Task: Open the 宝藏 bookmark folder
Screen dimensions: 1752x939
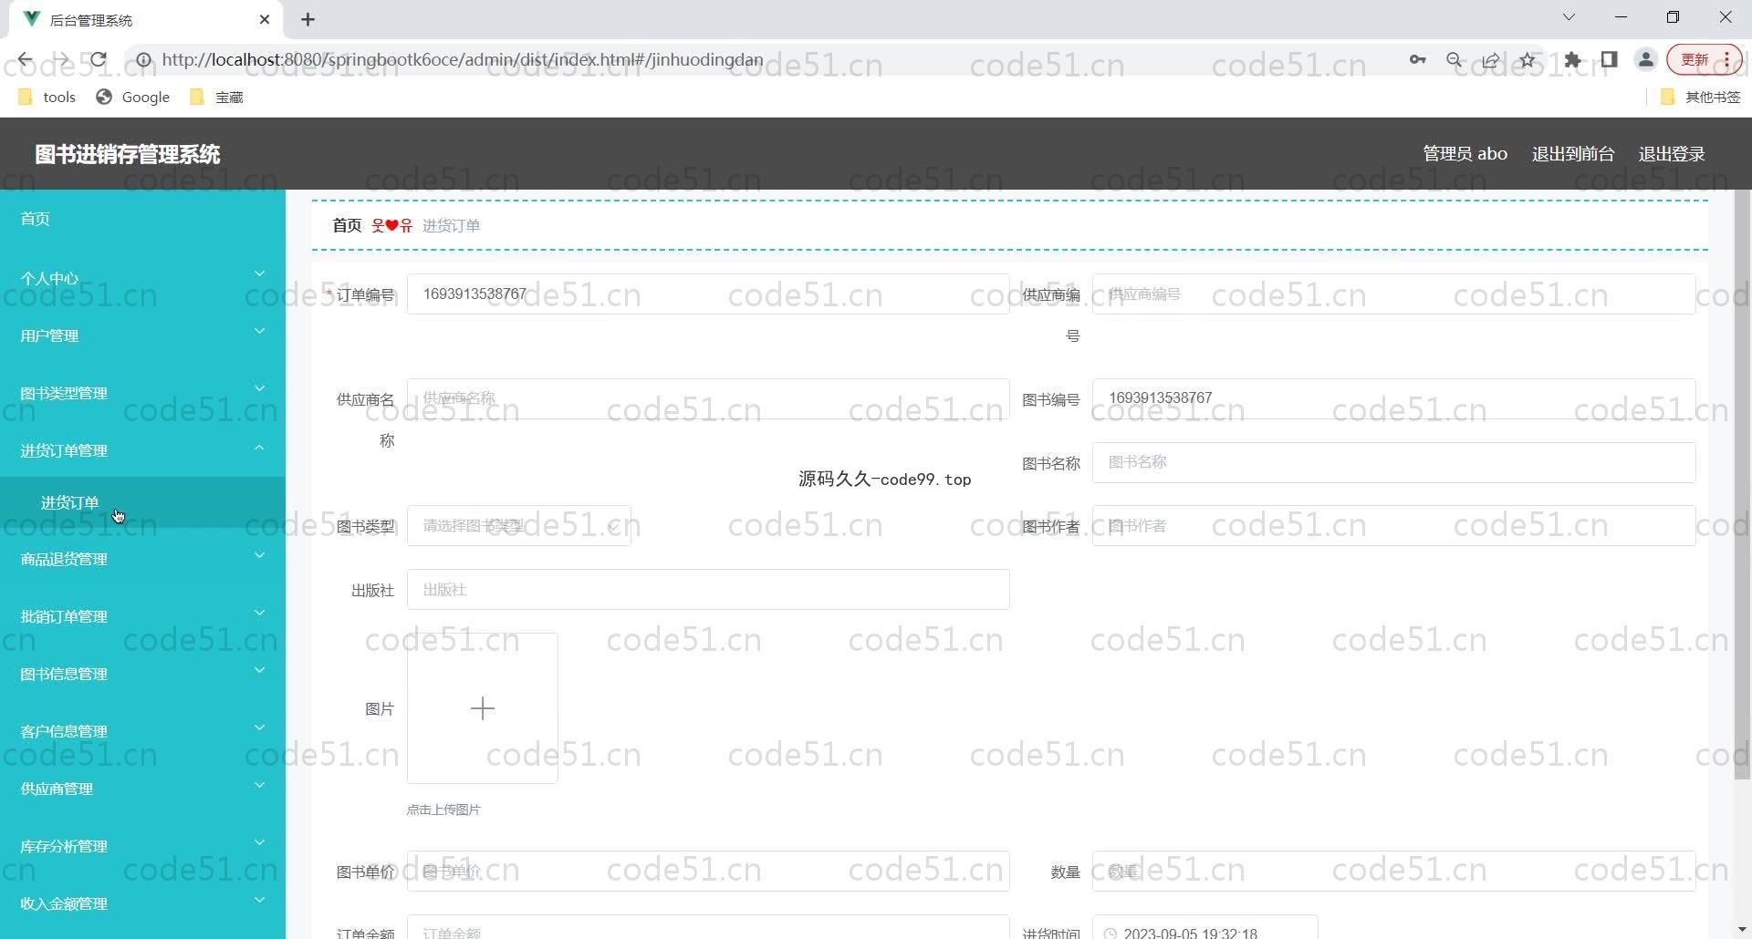Action: pos(216,97)
